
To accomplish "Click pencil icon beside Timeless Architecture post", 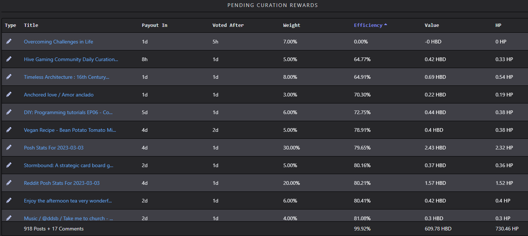I will (x=9, y=77).
